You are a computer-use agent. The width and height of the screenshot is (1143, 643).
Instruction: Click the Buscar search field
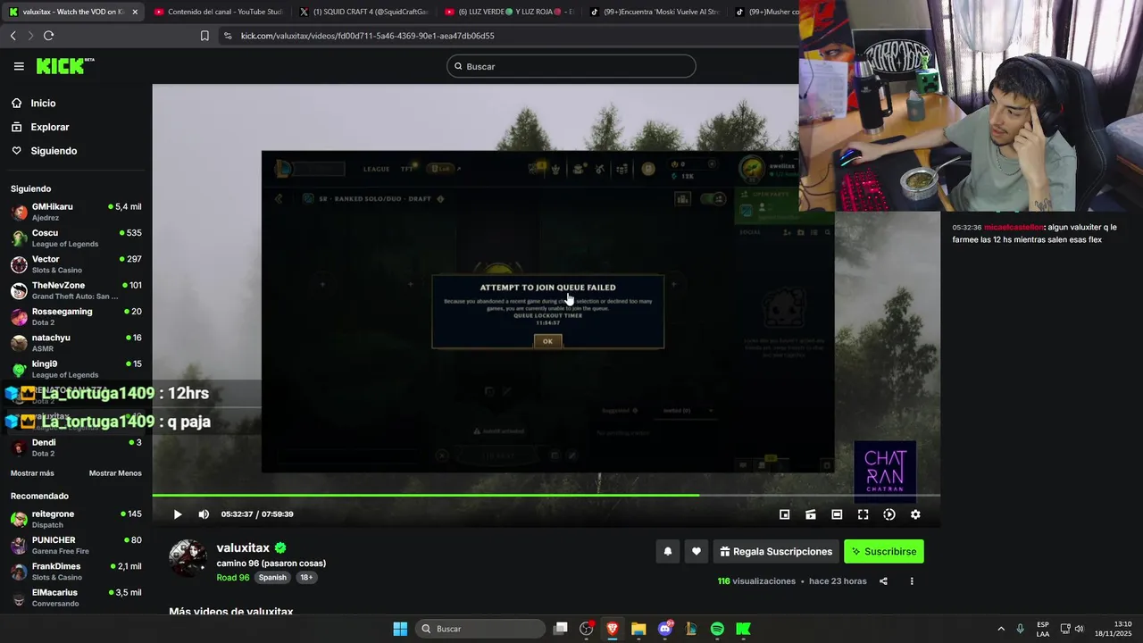pos(571,66)
